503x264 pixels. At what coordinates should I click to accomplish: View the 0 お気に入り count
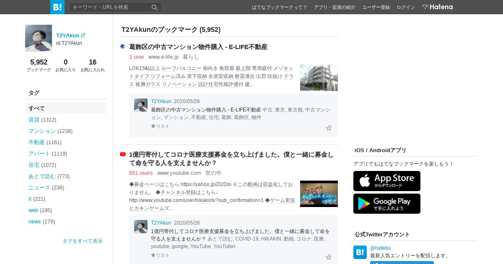coord(65,65)
